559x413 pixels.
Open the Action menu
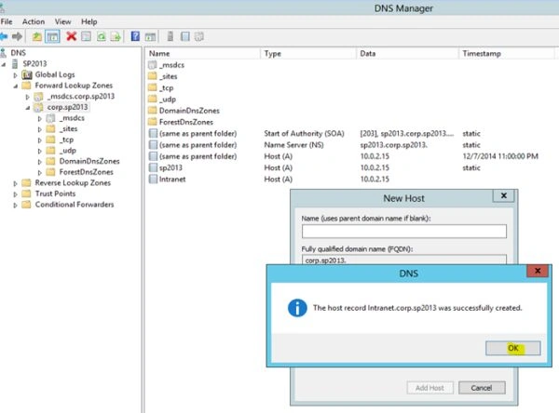click(x=34, y=21)
